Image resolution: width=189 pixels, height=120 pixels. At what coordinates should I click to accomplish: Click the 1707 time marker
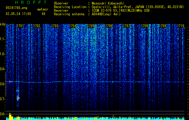pos(127,26)
